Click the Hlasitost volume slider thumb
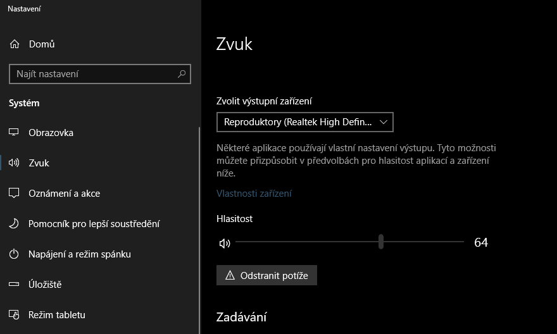Viewport: 557px width, 334px height. 381,242
